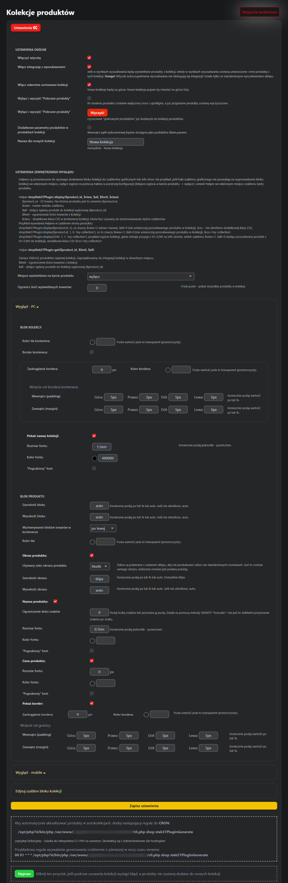Open Wsparcie techniczne support link
The image size is (288, 883).
[x=259, y=12]
